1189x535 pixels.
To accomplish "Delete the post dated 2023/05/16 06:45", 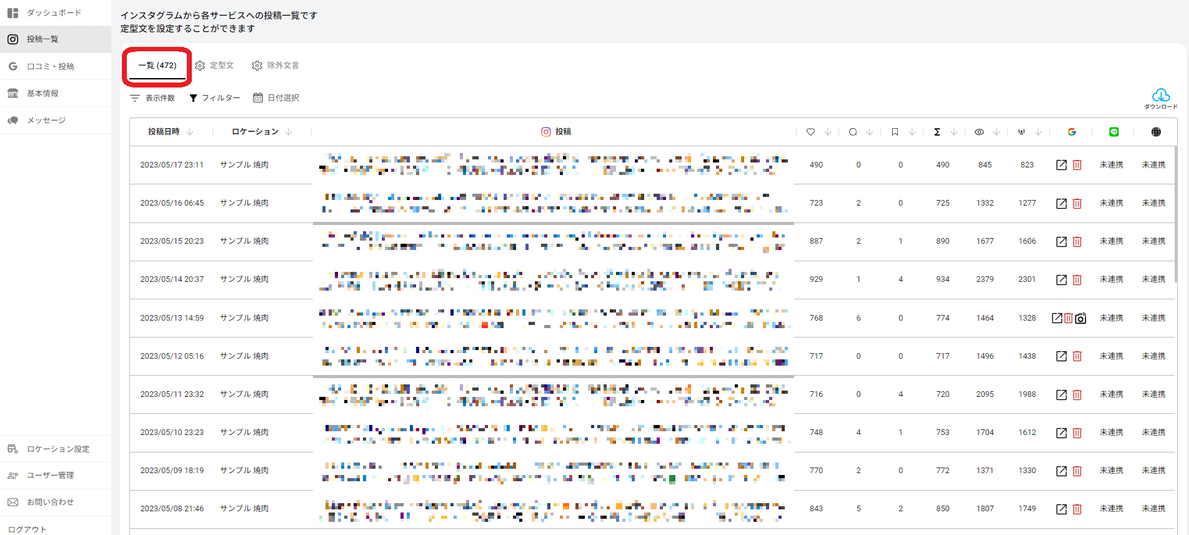I will tap(1077, 204).
